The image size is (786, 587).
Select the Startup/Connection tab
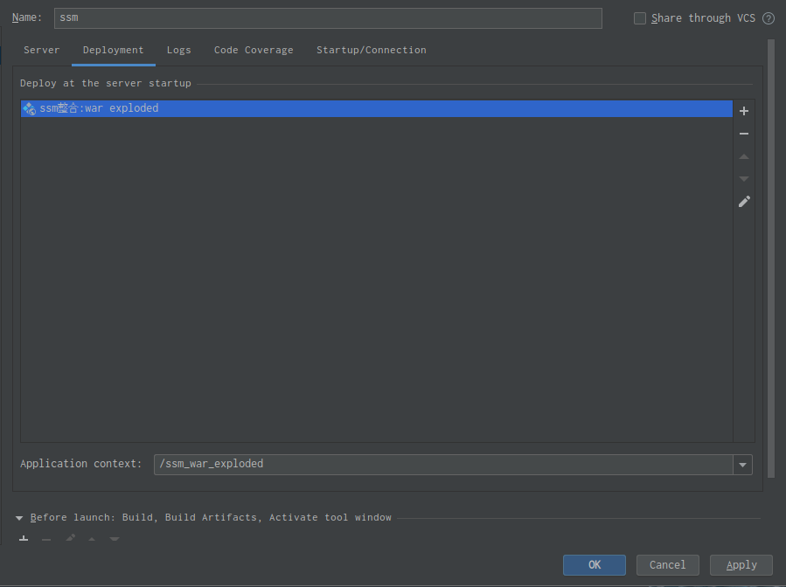point(372,51)
